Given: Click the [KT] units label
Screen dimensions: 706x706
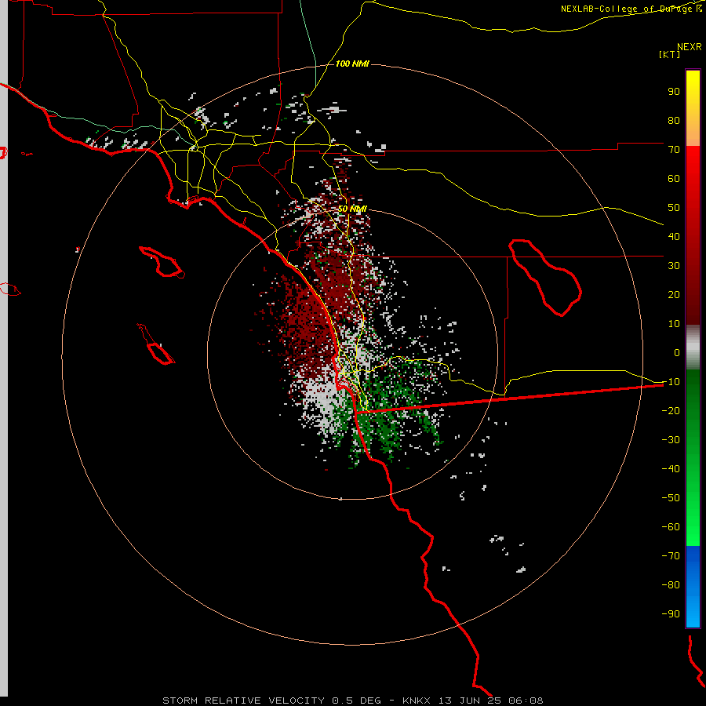Looking at the screenshot, I should click(670, 54).
